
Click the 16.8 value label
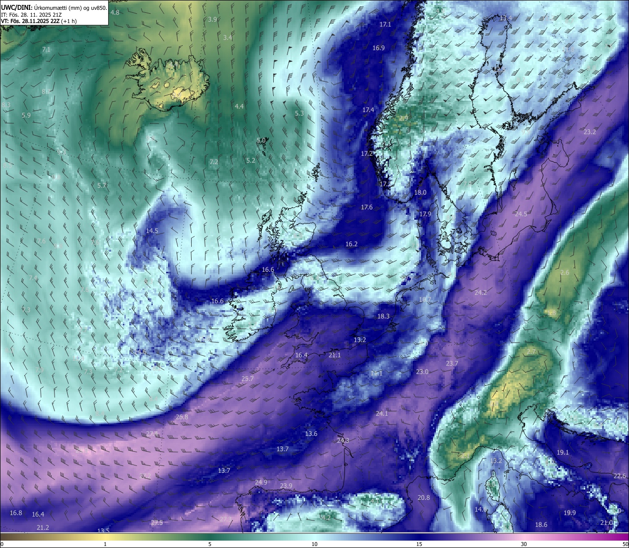(x=16, y=513)
